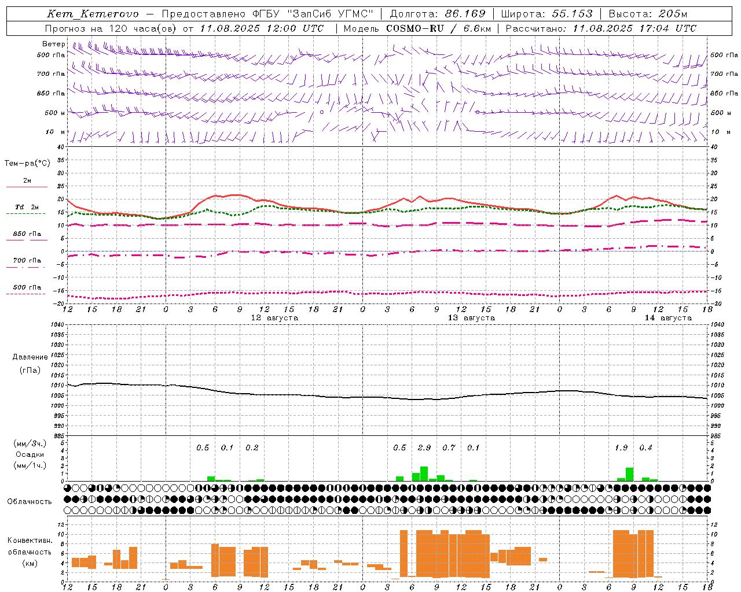
Task: Click the 14 августа date label
Action: click(668, 318)
